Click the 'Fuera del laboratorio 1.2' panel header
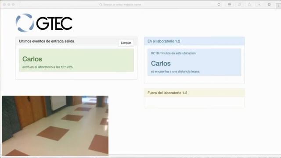Screen dimensions: 281x158 [x=194, y=93]
